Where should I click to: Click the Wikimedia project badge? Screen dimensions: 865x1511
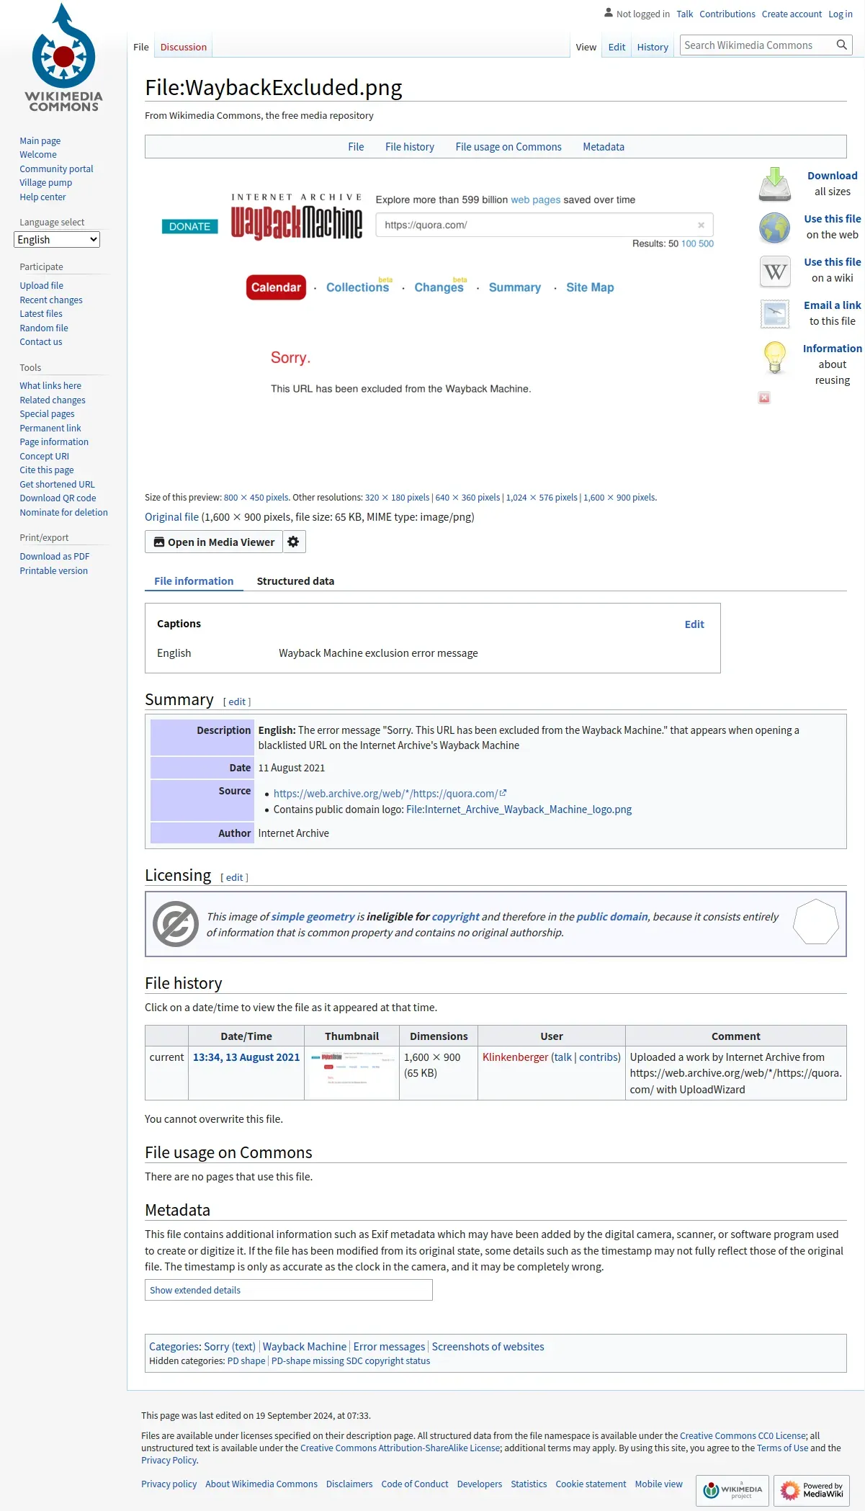pos(732,1490)
